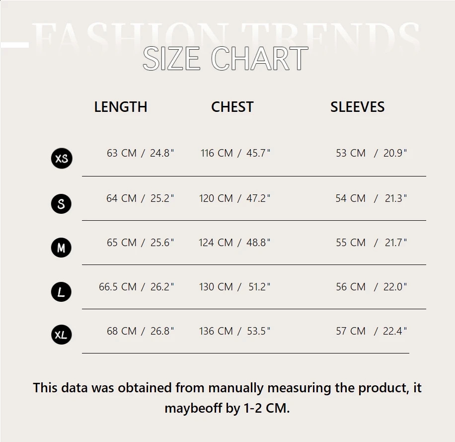Click the SLEEVES column header

point(357,107)
